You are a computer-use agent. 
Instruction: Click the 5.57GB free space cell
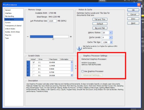tap(52, 72)
